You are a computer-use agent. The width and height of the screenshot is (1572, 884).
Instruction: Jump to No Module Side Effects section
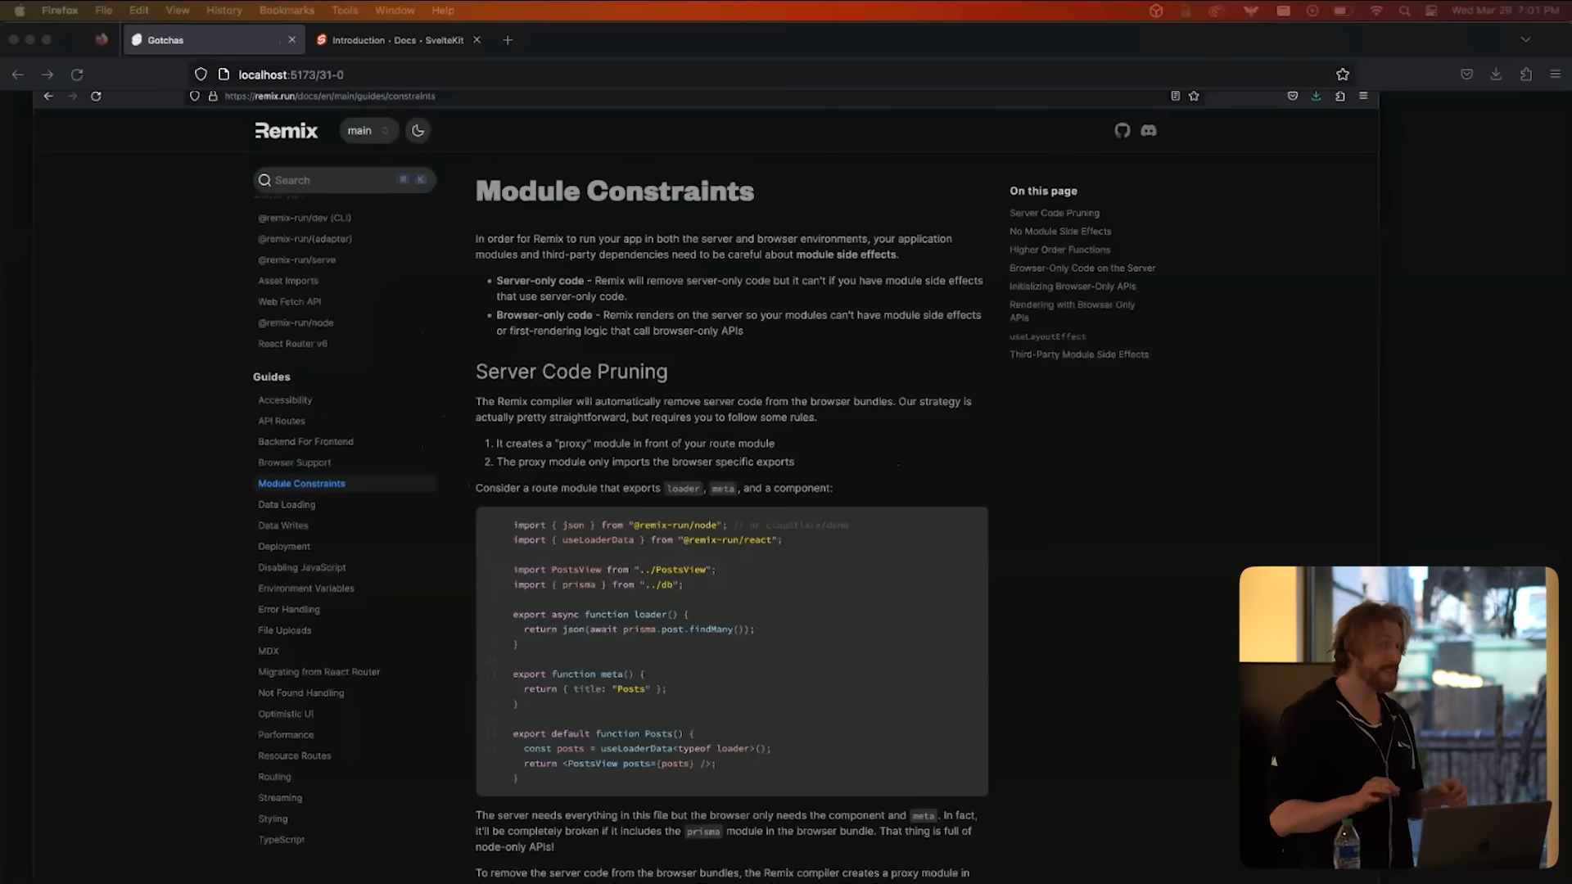coord(1060,232)
